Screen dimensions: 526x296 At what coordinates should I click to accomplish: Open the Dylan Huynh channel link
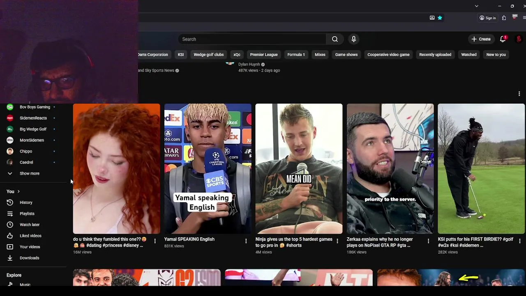249,65
